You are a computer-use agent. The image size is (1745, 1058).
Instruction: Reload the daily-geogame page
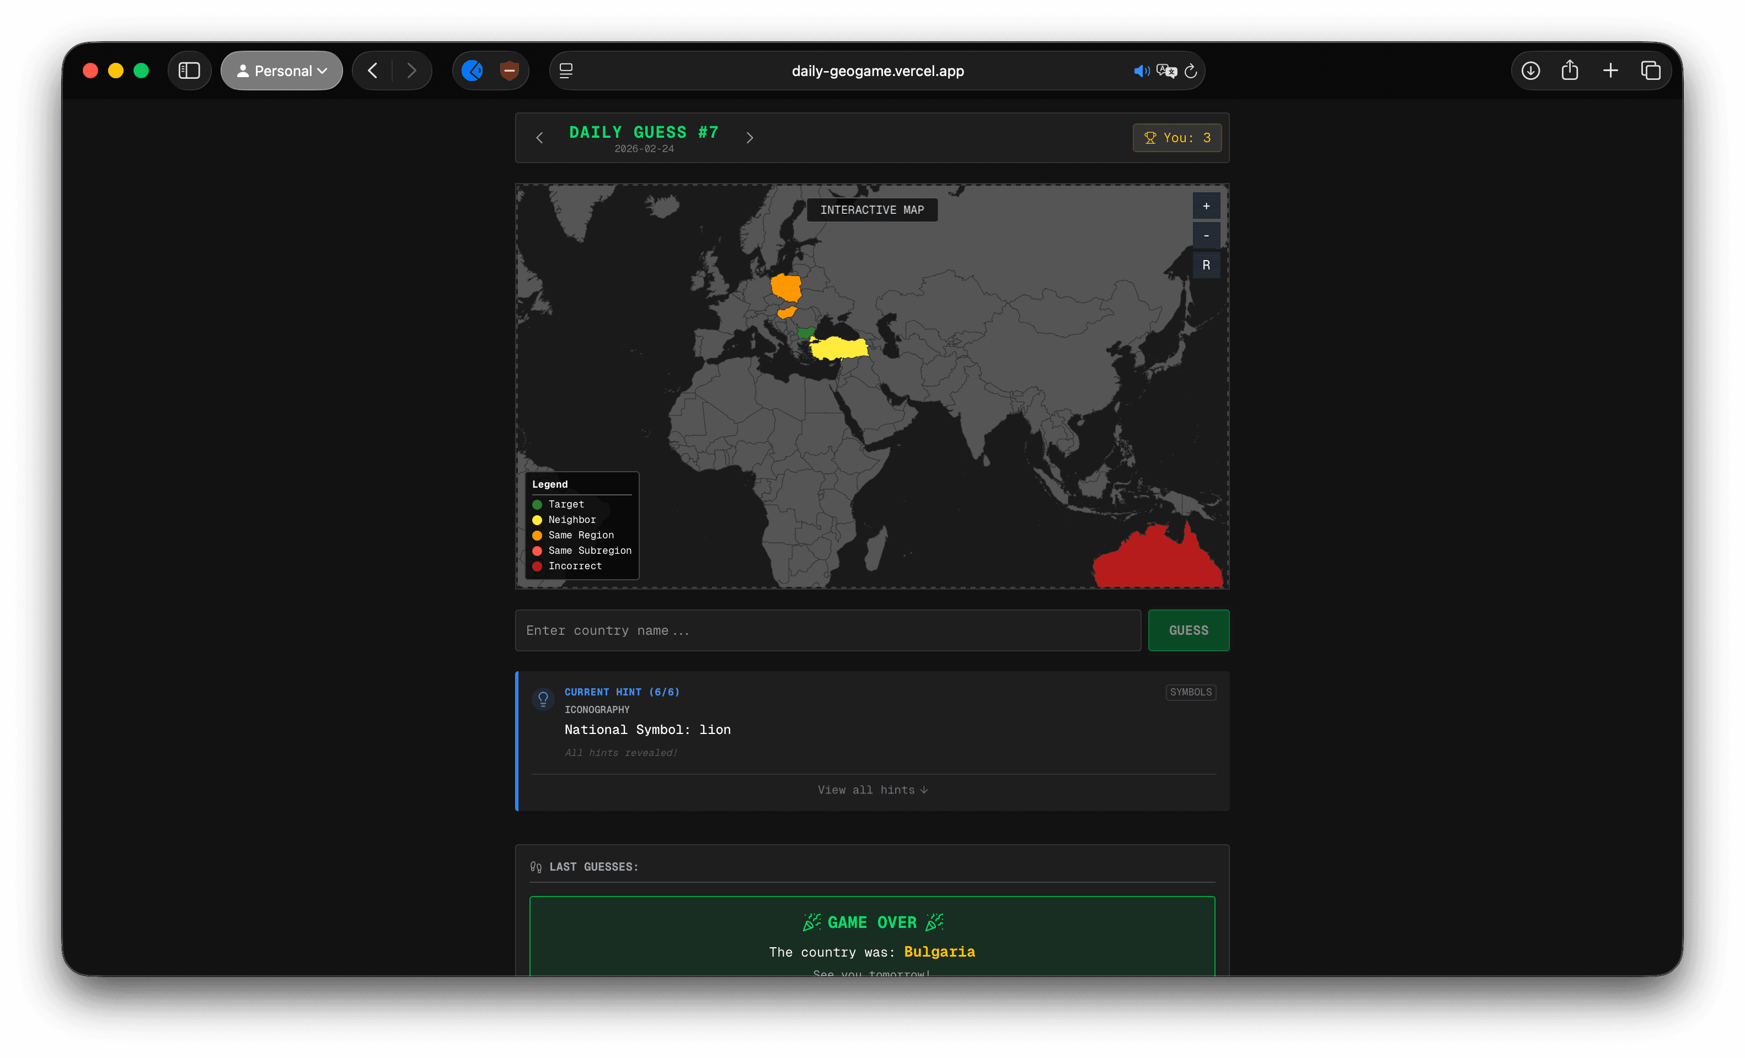coord(1191,71)
